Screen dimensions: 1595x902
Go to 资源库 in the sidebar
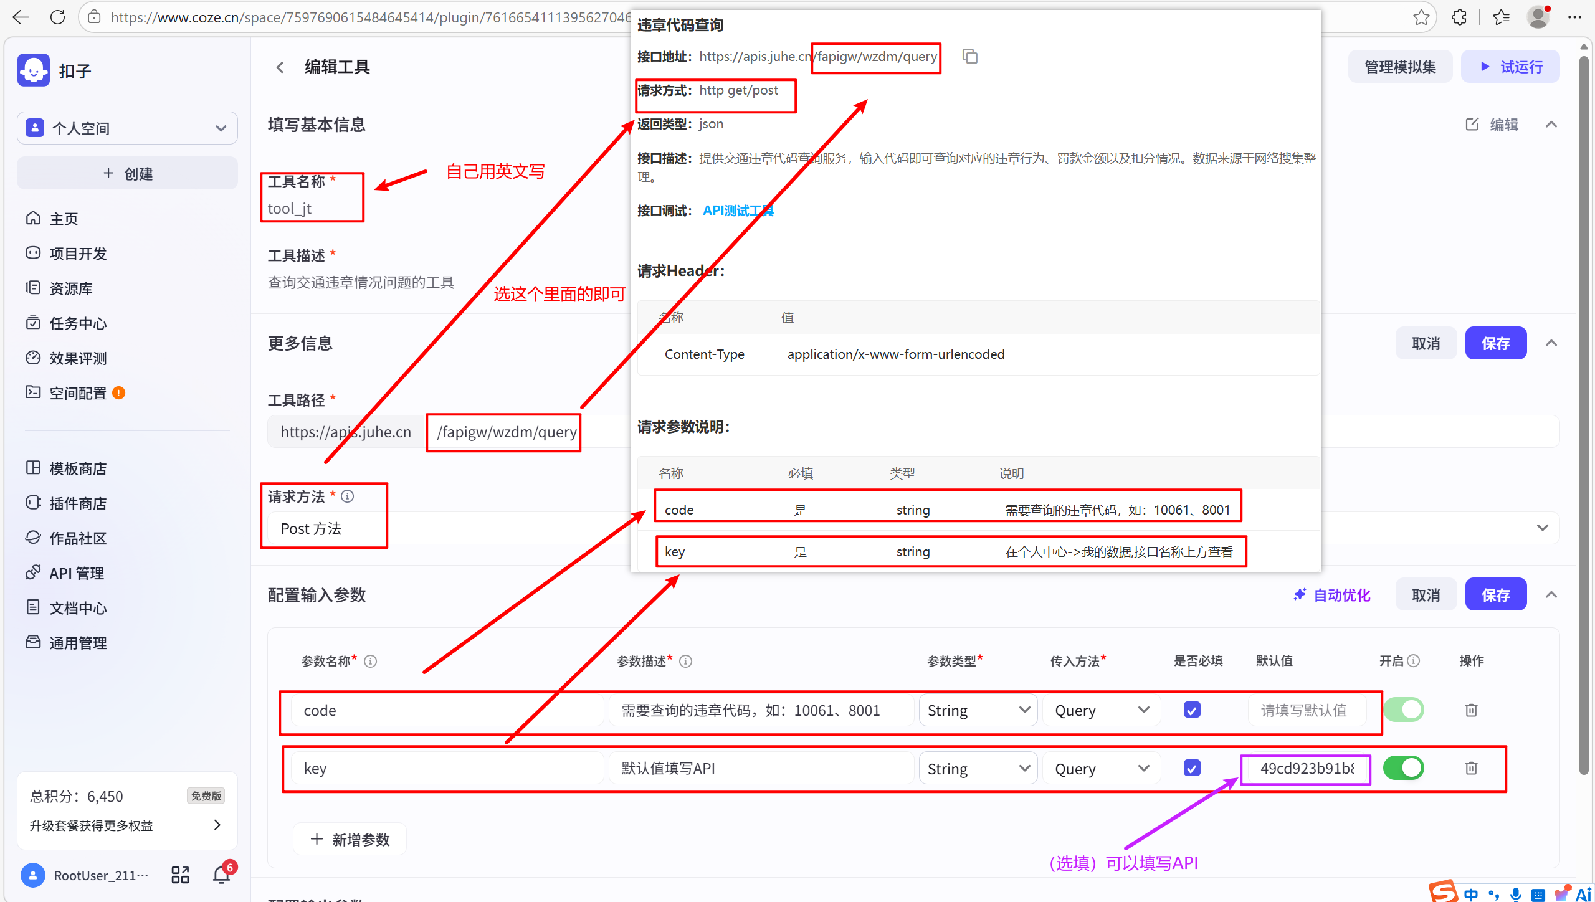click(x=71, y=288)
